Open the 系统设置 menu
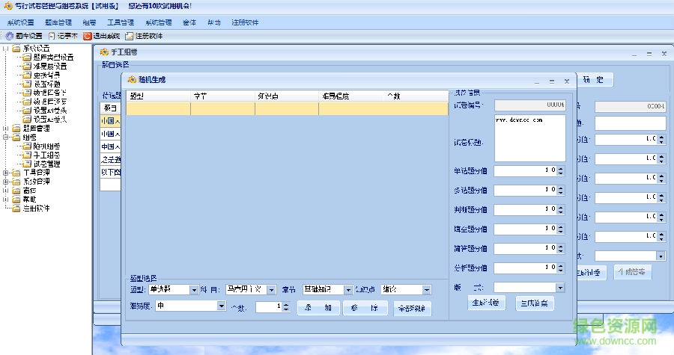 [20, 22]
